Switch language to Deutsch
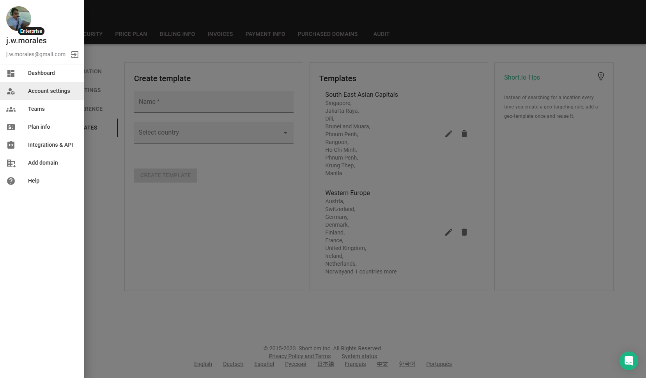 [x=233, y=364]
